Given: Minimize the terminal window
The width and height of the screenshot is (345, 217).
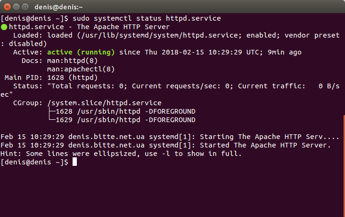Looking at the screenshot, I should pos(16,7).
